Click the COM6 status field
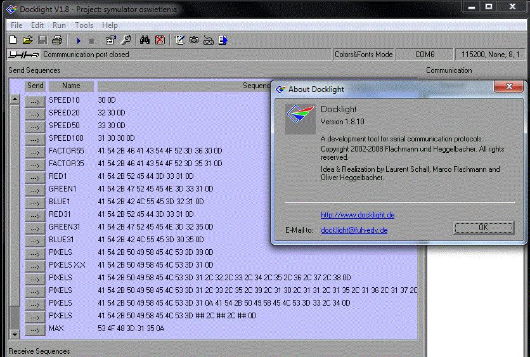Screen dimensions: 530x357 point(425,55)
